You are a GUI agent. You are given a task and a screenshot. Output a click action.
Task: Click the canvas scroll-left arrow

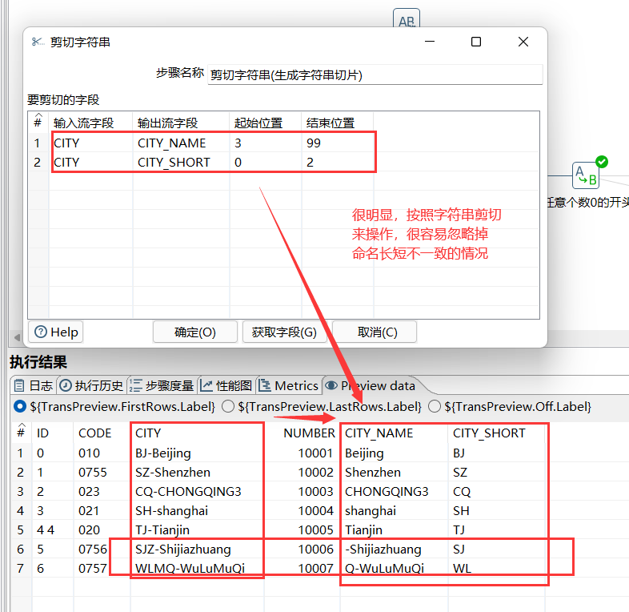(x=18, y=337)
